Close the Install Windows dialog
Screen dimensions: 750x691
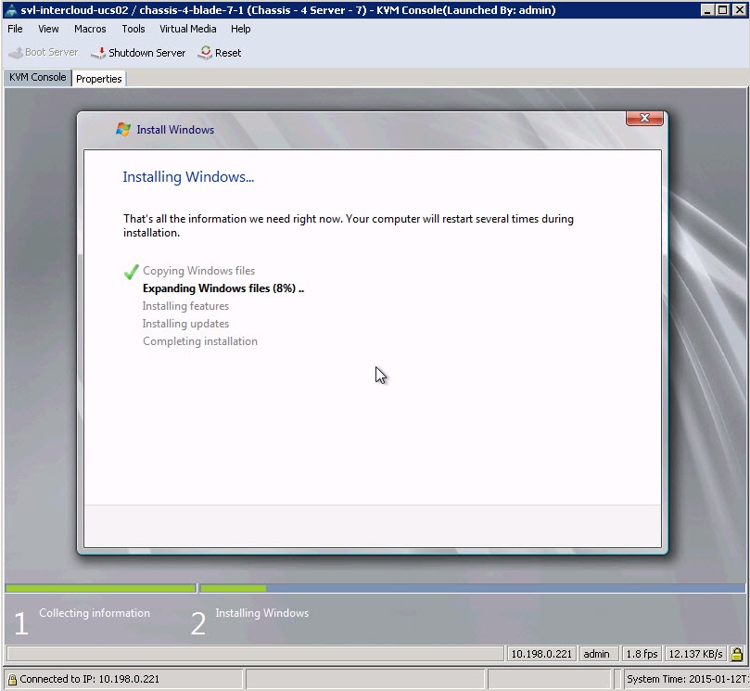pos(644,118)
